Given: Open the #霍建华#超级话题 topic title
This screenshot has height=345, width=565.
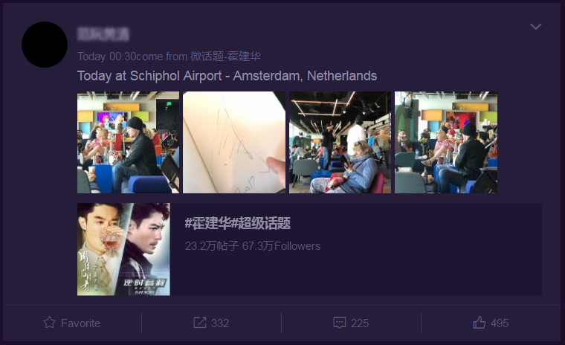Looking at the screenshot, I should click(237, 224).
